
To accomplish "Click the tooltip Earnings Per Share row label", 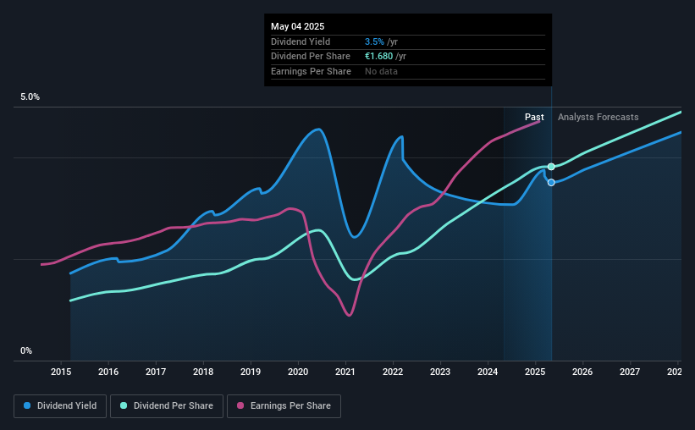I will [x=311, y=71].
